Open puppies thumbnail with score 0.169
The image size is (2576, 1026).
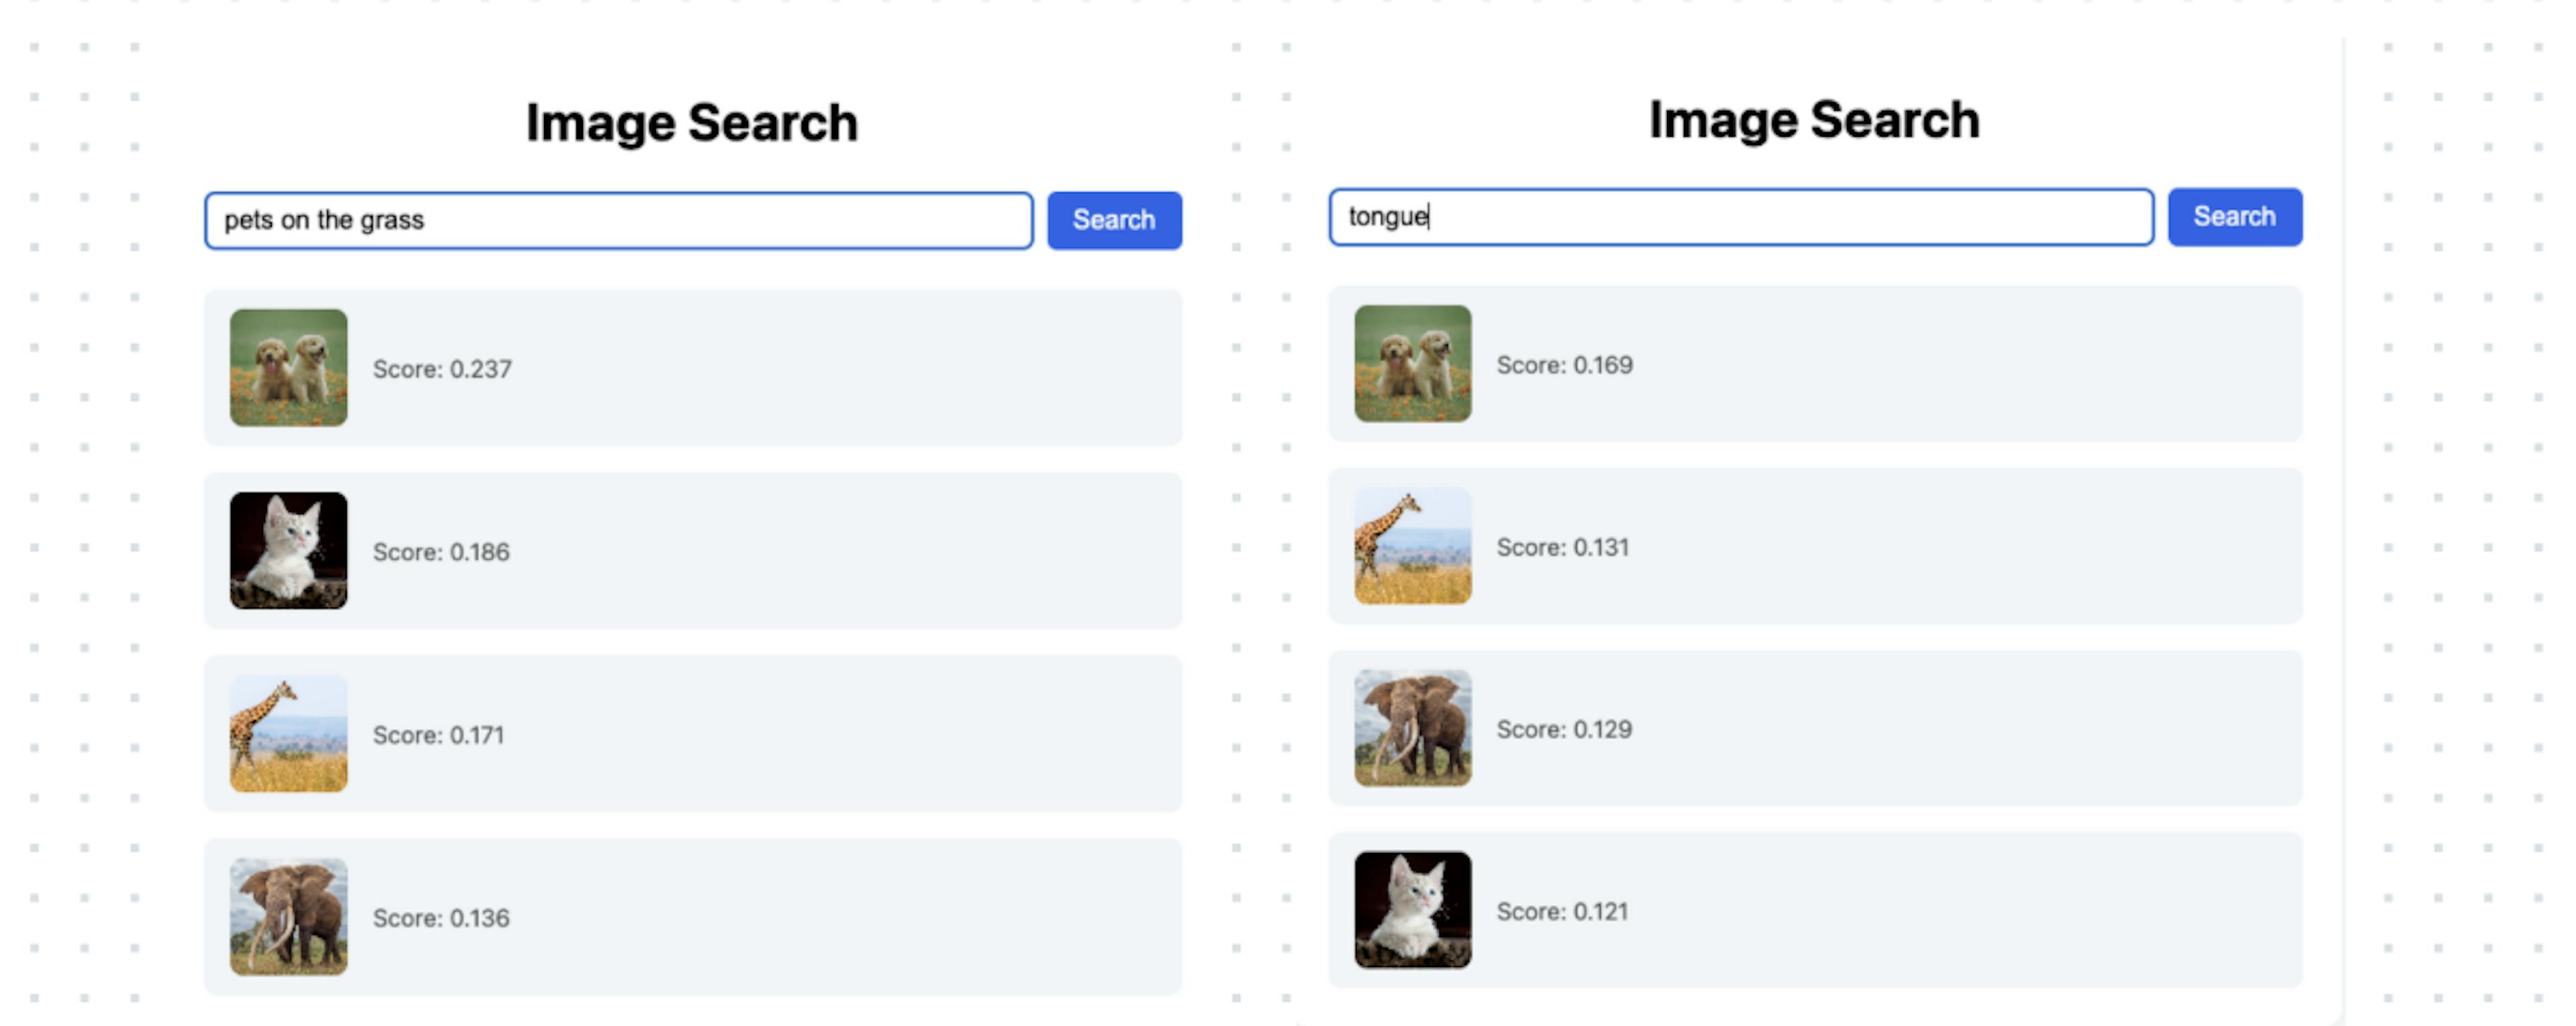pyautogui.click(x=1412, y=364)
